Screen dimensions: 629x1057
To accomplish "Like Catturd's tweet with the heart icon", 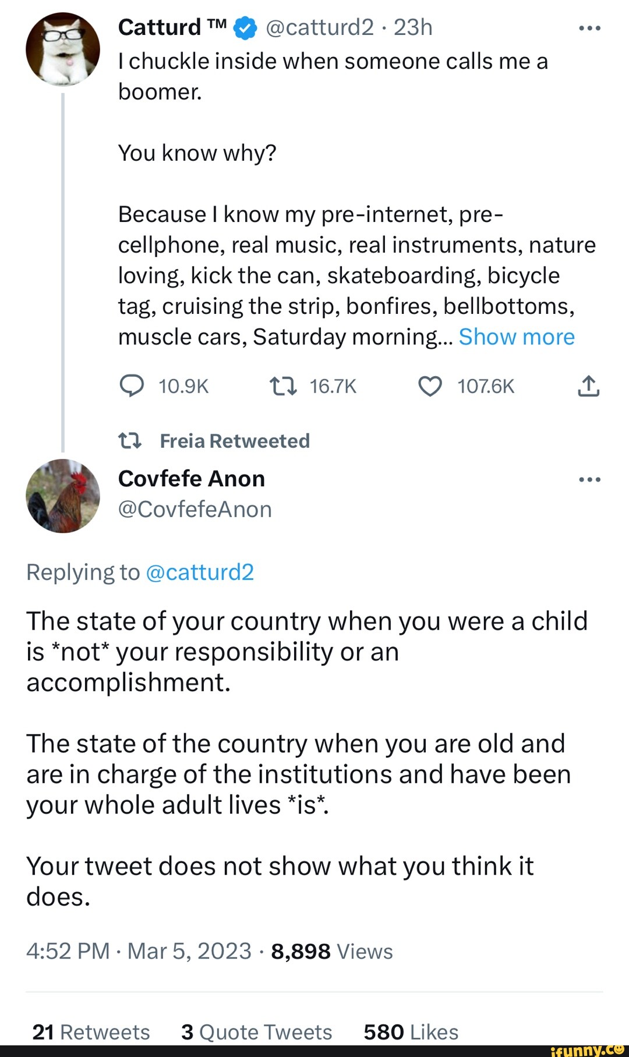I will tap(430, 386).
